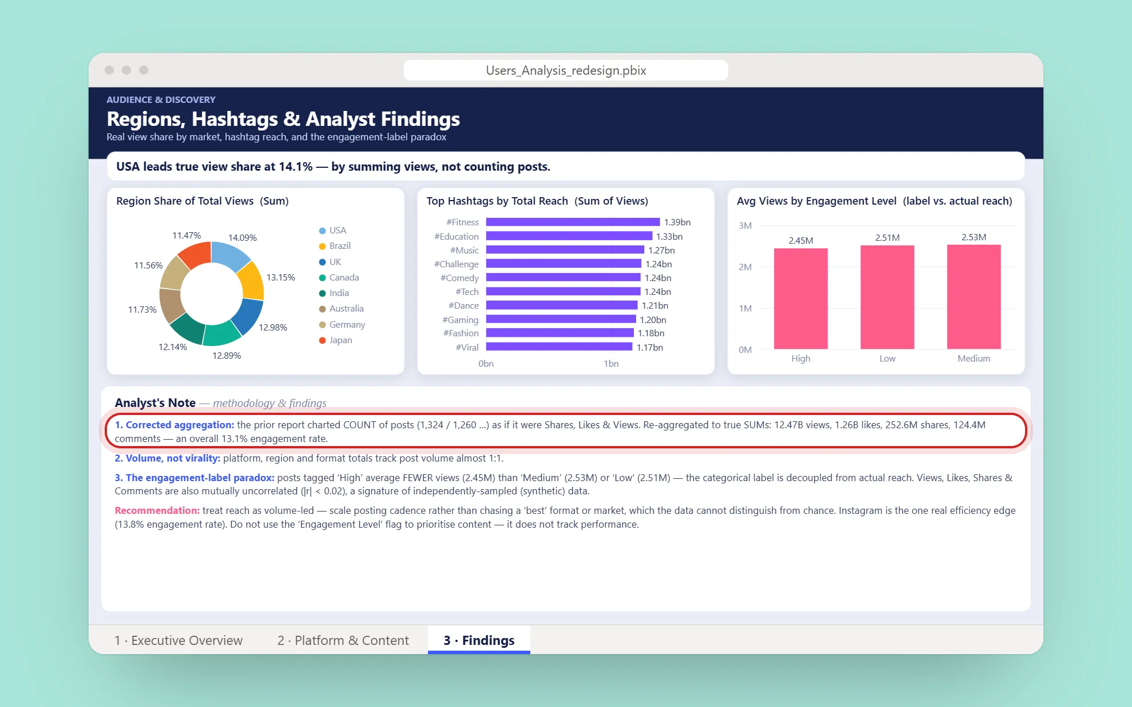This screenshot has width=1132, height=707.
Task: Select Japan in the region legend
Action: pyautogui.click(x=335, y=340)
